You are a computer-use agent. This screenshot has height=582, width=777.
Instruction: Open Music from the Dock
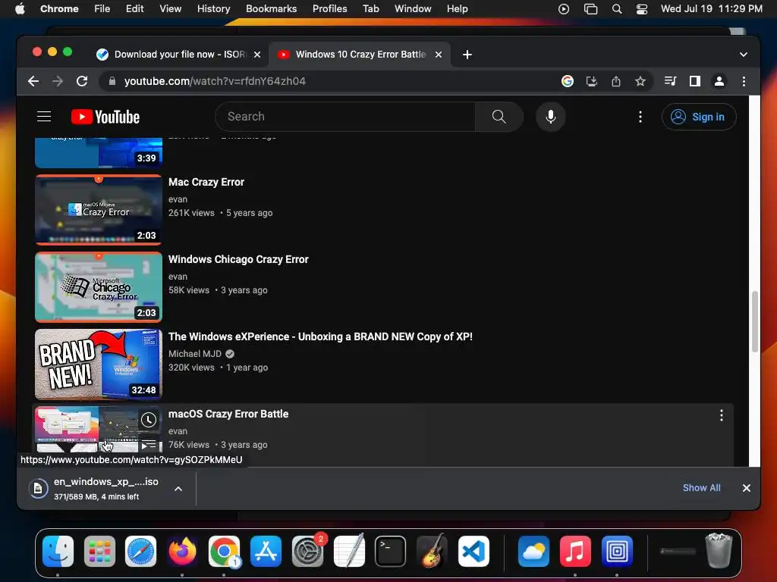tap(575, 551)
